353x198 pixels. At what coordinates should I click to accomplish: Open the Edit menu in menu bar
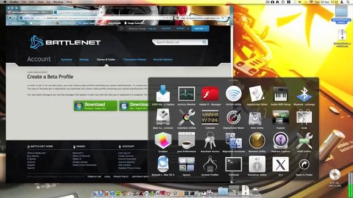(x=31, y=2)
